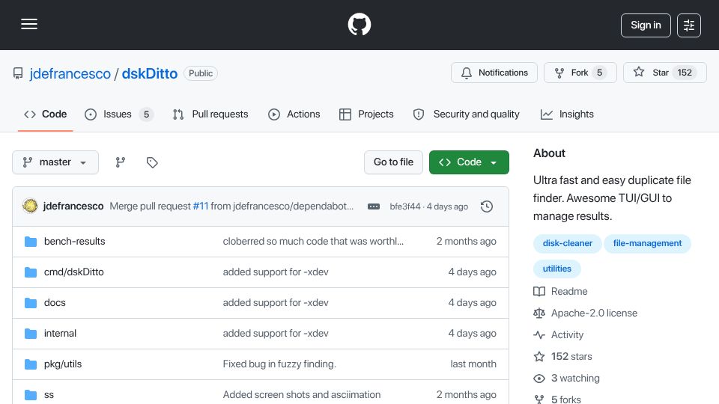This screenshot has height=404, width=719.
Task: Open the internal folder
Action: (x=60, y=334)
